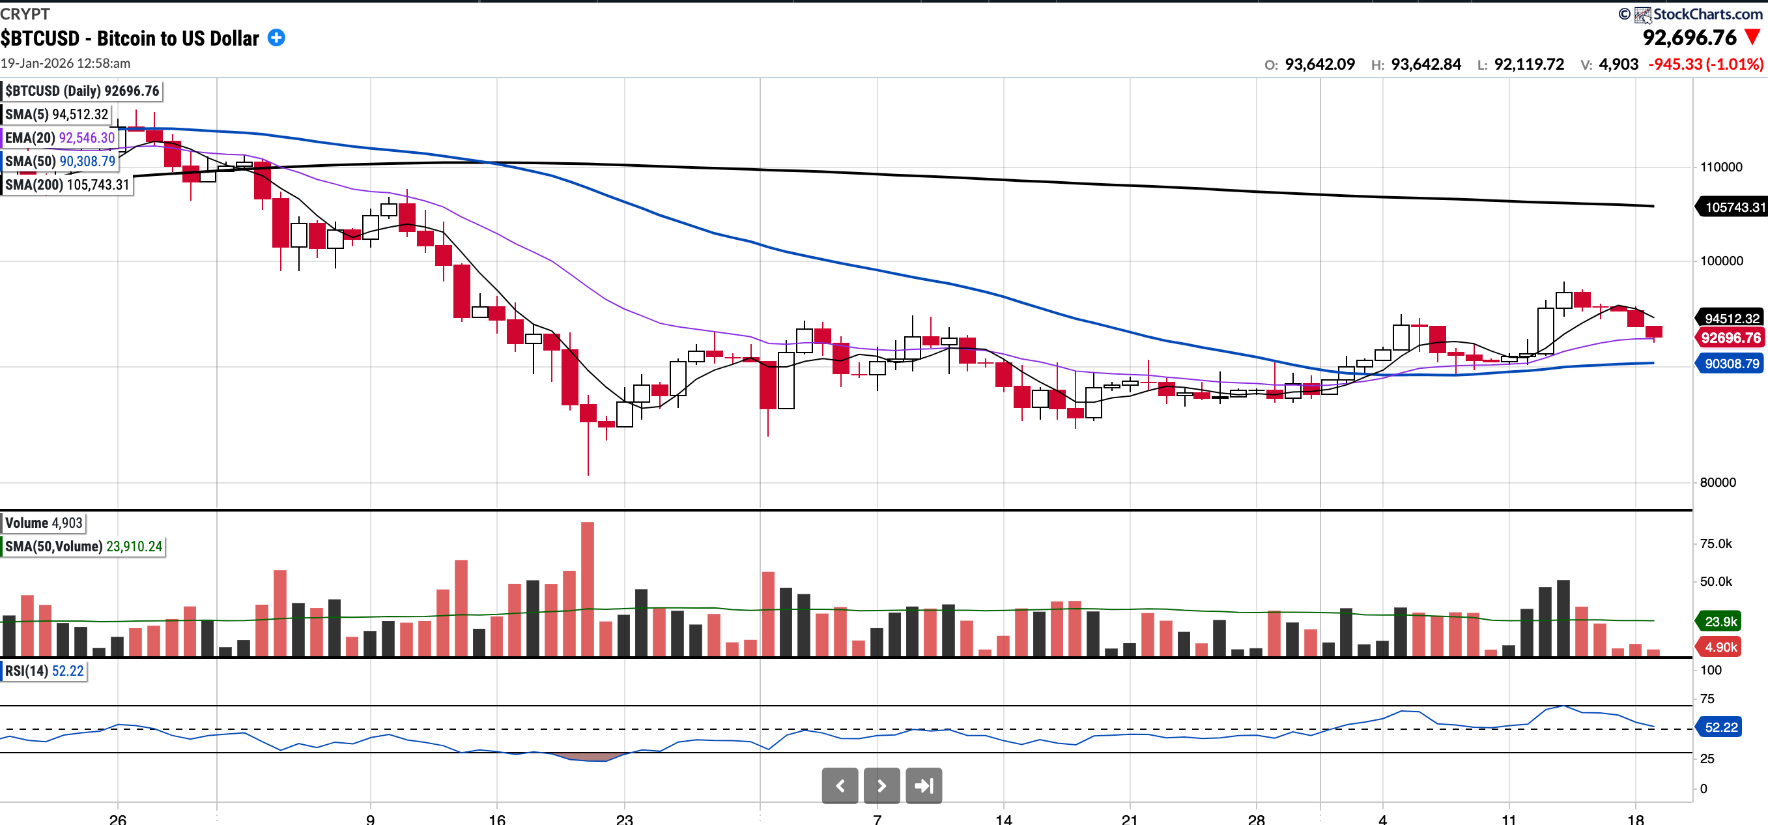Viewport: 1768px width, 825px height.
Task: Select the EMA(20) legend label
Action: pos(60,138)
